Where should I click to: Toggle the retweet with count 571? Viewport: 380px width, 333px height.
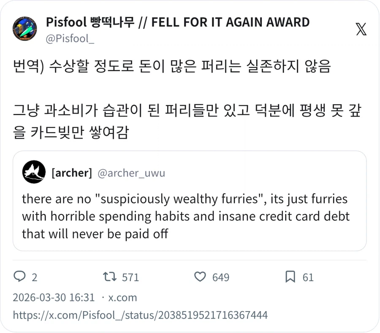pyautogui.click(x=109, y=277)
